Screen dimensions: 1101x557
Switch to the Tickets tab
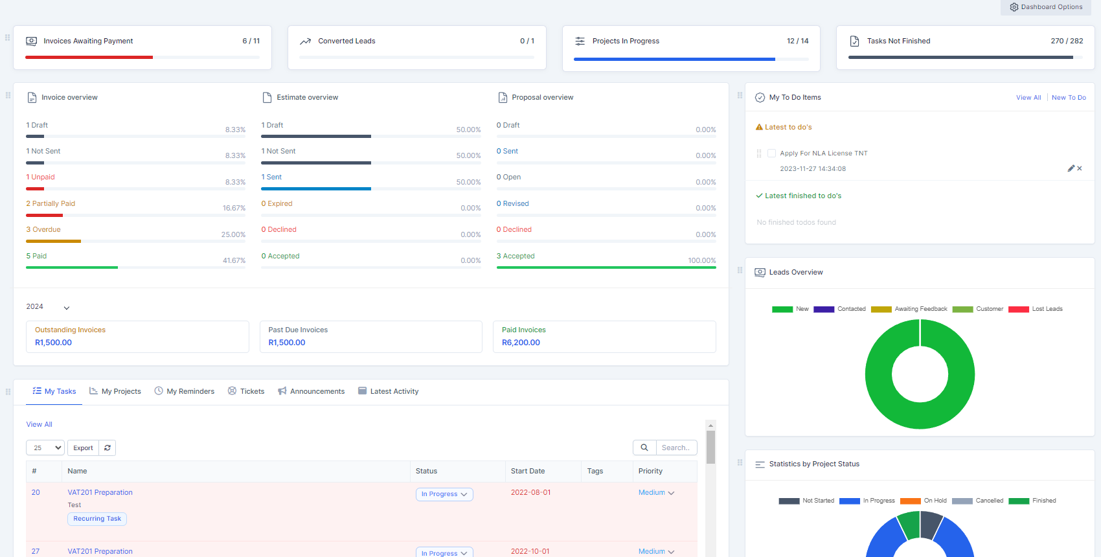246,391
